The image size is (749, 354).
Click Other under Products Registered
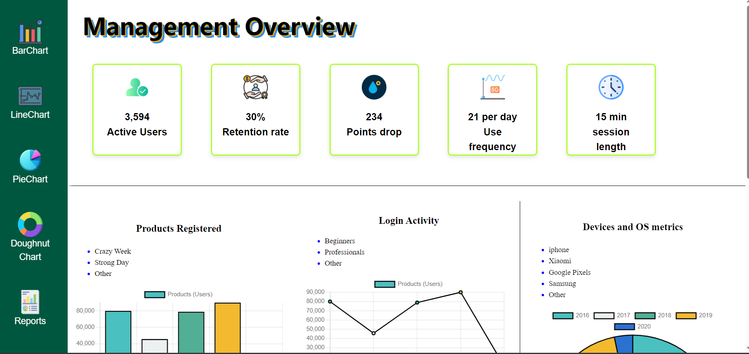point(103,274)
